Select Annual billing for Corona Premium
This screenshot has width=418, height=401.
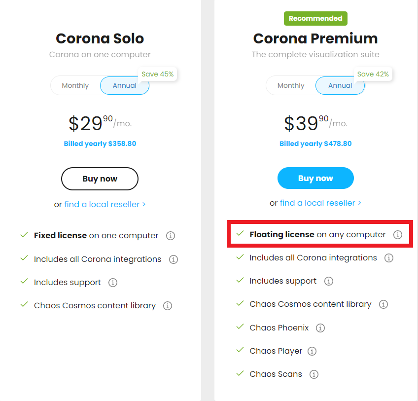(x=340, y=86)
